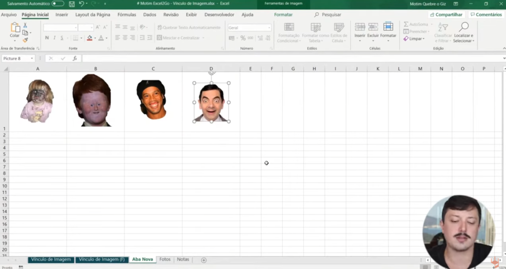The width and height of the screenshot is (506, 269).
Task: Open the Arquivo menu
Action: click(9, 14)
